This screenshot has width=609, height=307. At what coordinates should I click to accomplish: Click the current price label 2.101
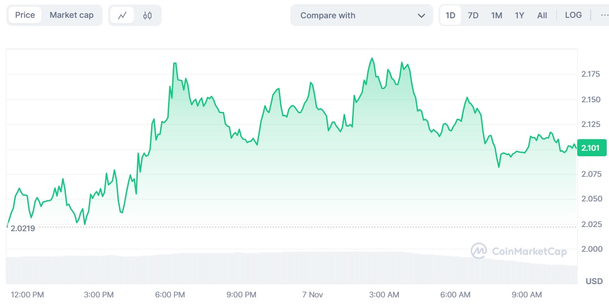click(592, 148)
